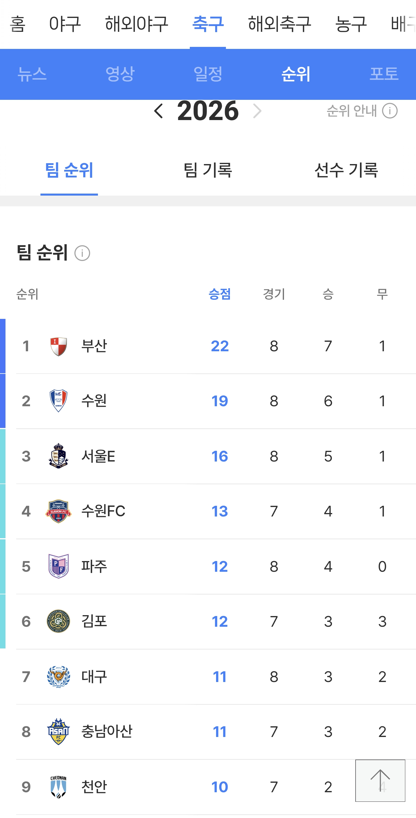Screen dimensions: 416x818
Task: Click info icon beside 팀 순위 heading
Action: [x=82, y=253]
